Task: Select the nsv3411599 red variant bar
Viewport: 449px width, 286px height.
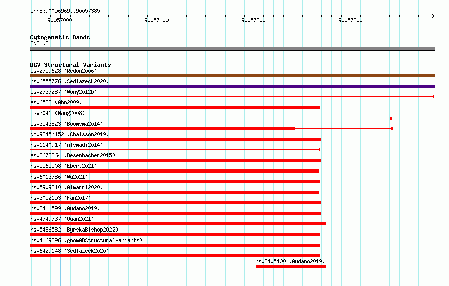Action: 176,213
